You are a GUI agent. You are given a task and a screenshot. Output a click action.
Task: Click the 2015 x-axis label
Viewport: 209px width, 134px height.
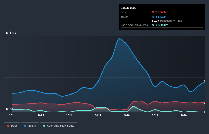point(41,115)
